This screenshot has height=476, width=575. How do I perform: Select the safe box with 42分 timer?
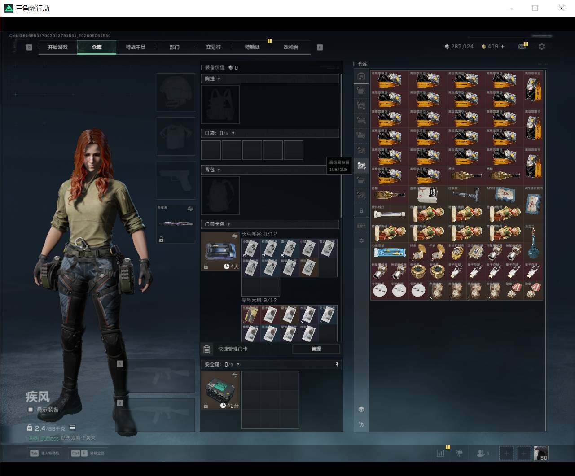[x=220, y=390]
